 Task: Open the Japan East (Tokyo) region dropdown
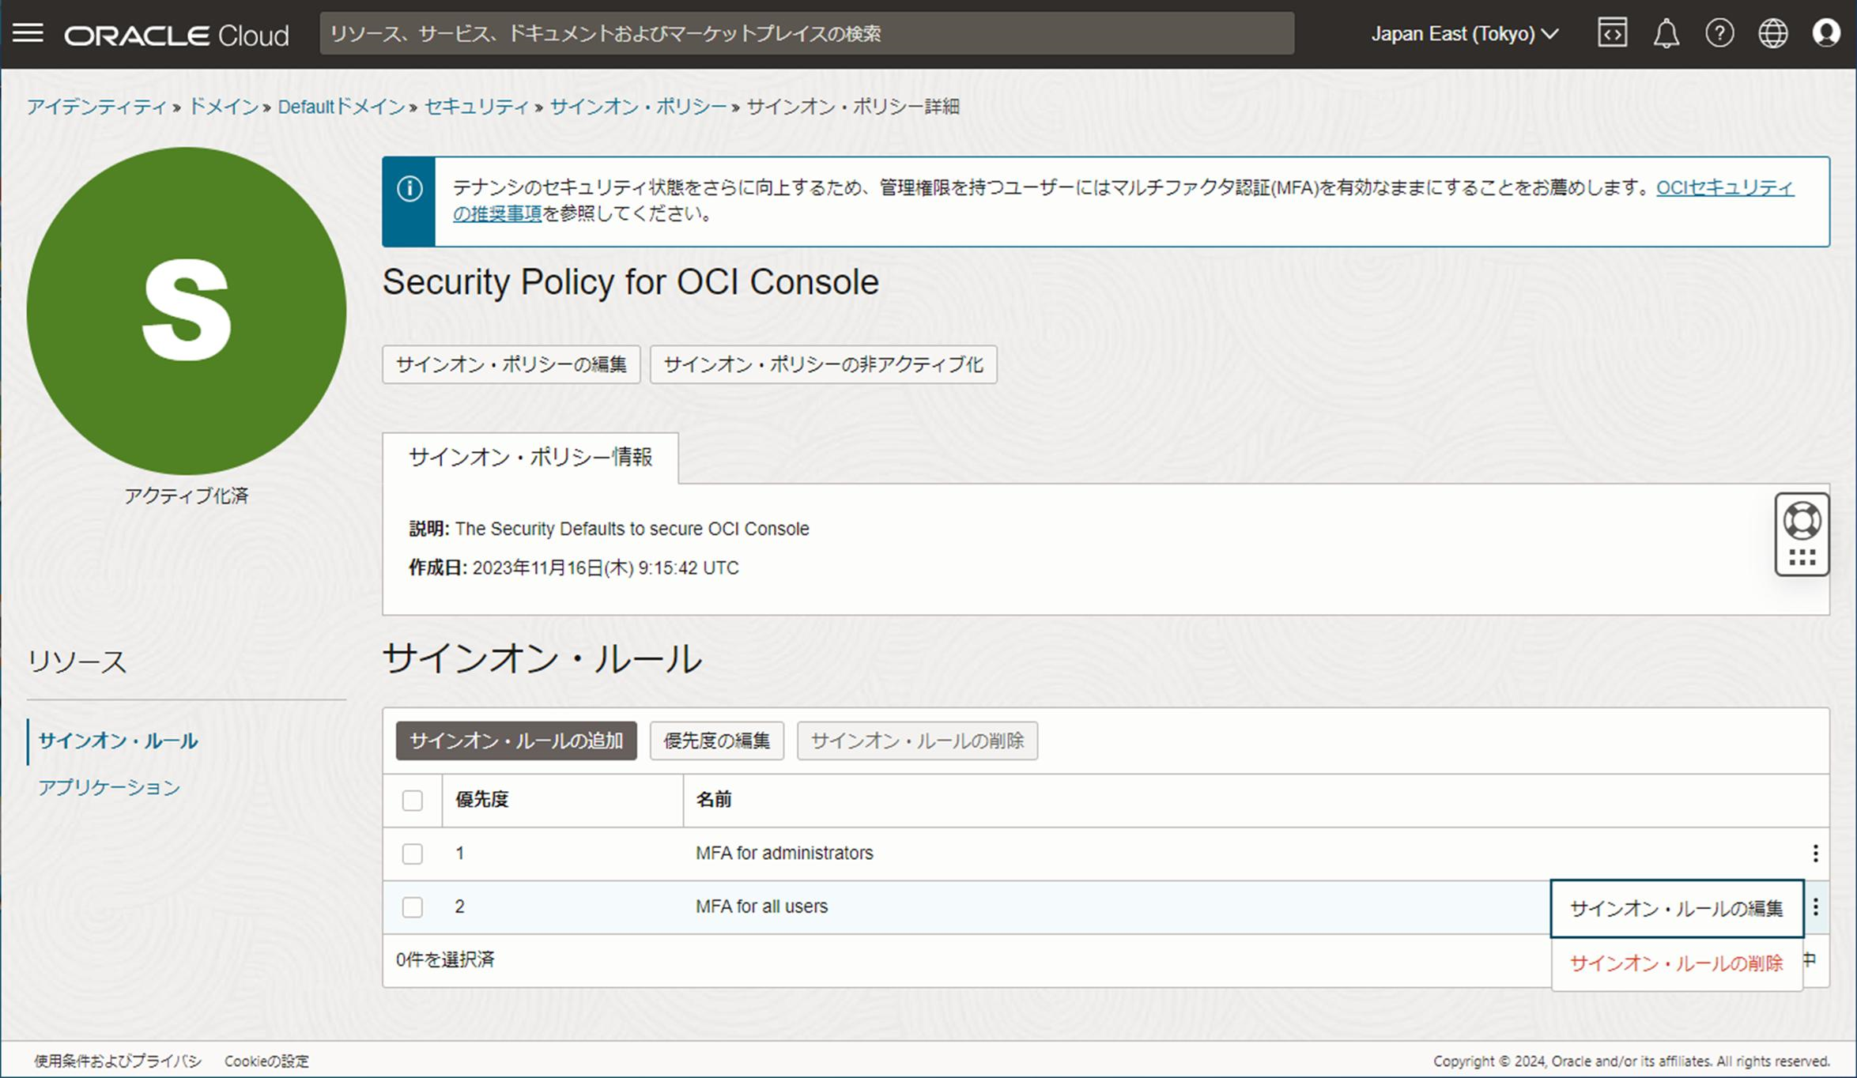1464,34
